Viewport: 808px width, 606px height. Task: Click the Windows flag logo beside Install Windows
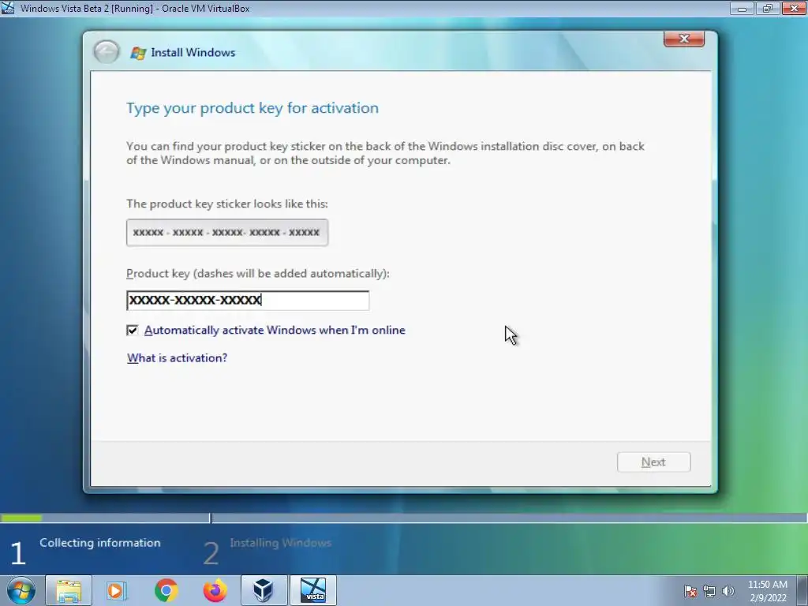pos(138,53)
